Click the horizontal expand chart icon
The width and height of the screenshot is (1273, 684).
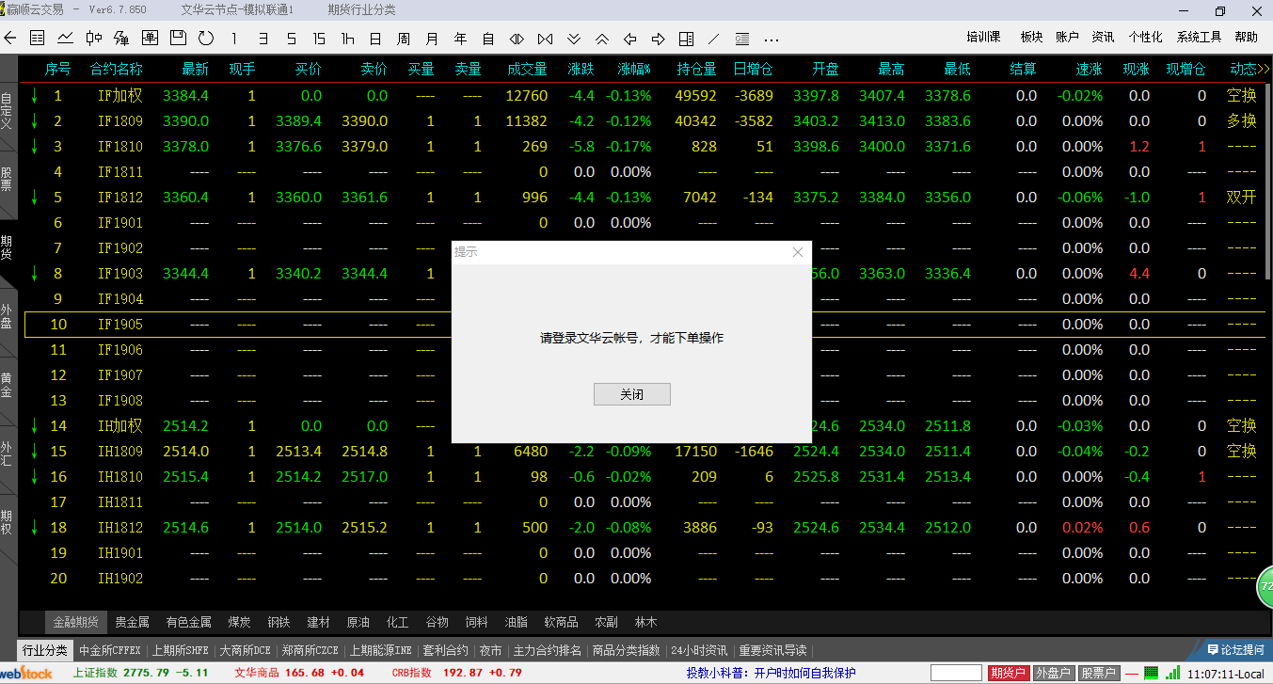[x=545, y=39]
